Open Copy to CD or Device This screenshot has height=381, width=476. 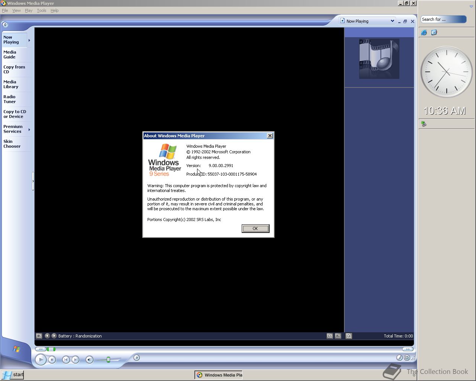click(16, 114)
